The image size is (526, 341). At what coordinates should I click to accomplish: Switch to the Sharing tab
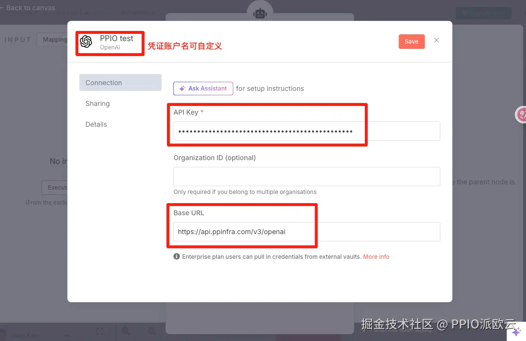tap(98, 104)
